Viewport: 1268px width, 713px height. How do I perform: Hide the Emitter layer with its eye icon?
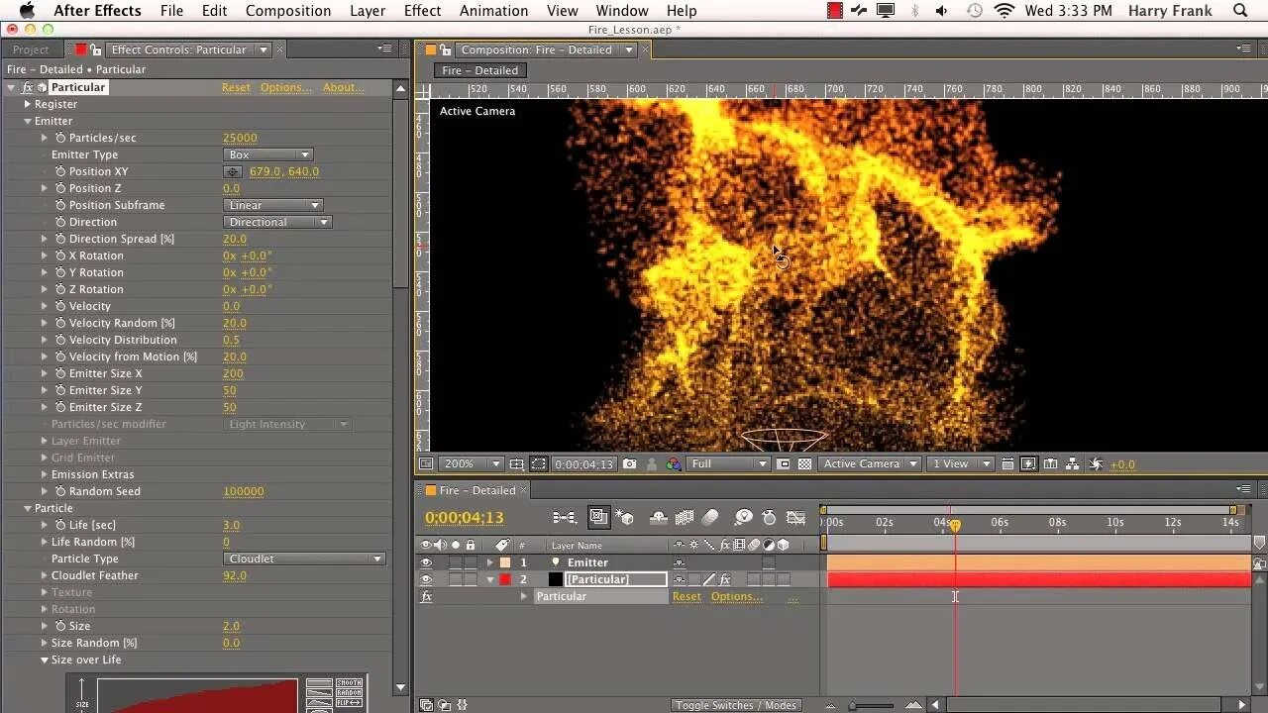(426, 562)
